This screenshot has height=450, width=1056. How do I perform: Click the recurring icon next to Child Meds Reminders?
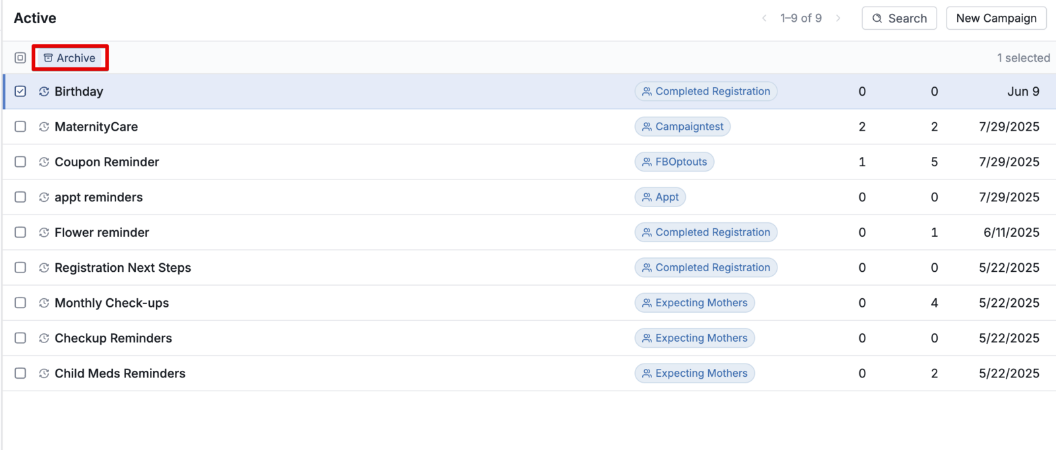click(44, 373)
